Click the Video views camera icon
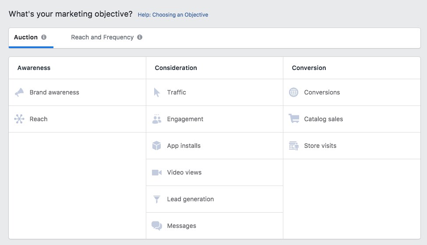Screen dimensions: 427x245 point(157,172)
